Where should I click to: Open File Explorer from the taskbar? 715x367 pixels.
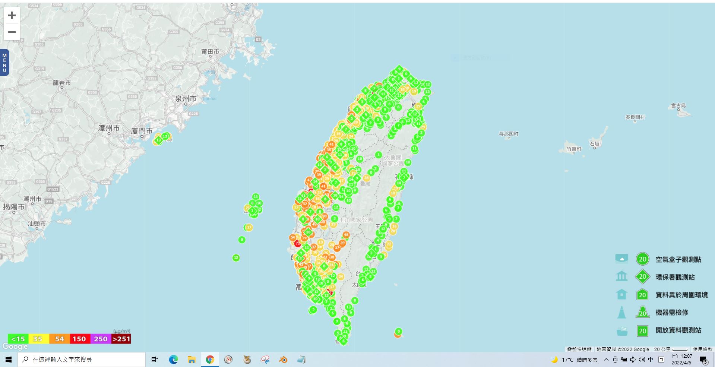click(192, 360)
